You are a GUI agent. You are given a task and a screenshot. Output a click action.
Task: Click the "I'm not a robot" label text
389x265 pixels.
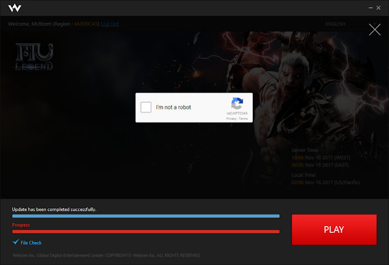click(x=173, y=107)
